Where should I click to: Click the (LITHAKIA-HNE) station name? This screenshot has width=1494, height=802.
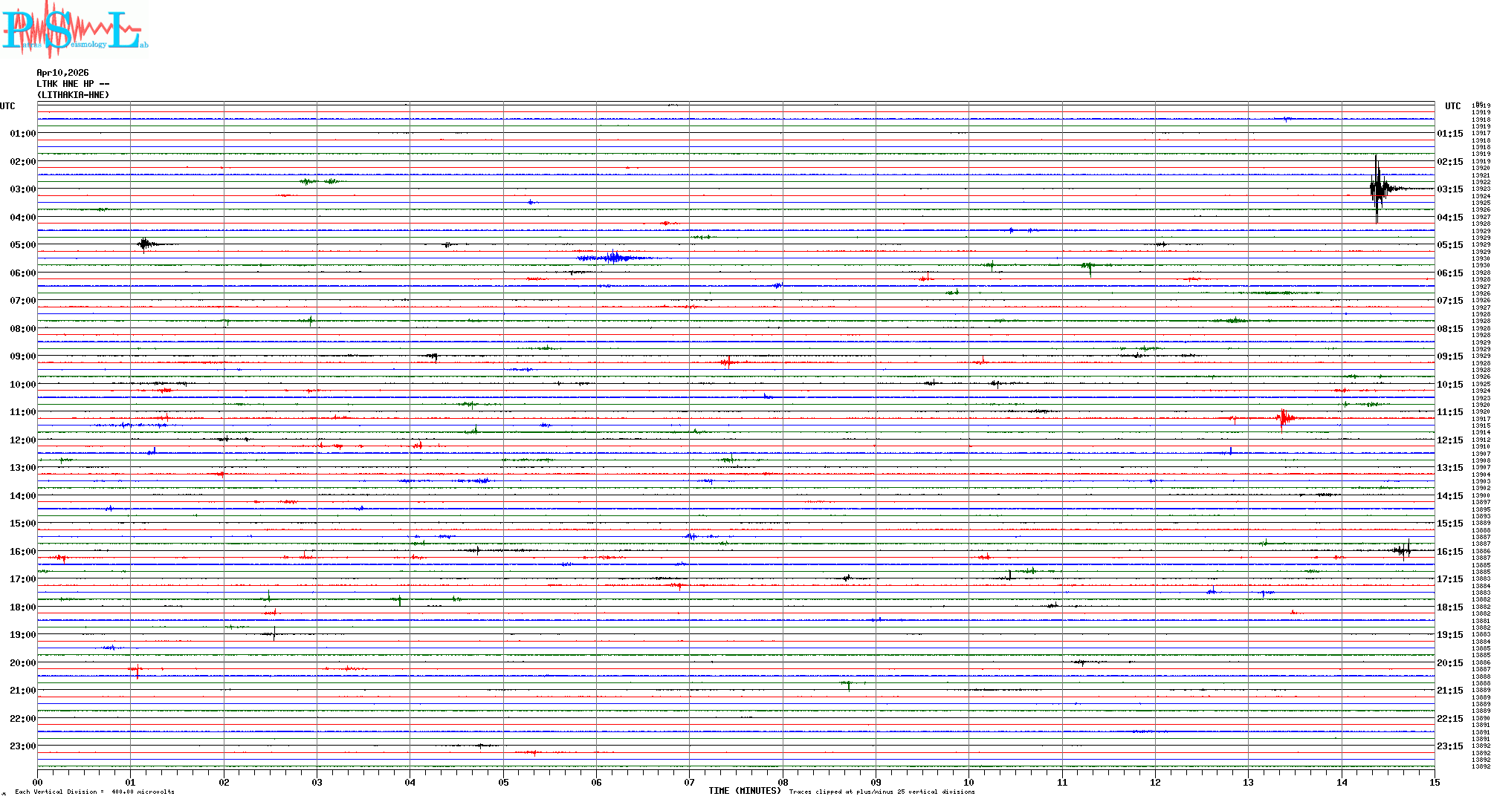(73, 95)
